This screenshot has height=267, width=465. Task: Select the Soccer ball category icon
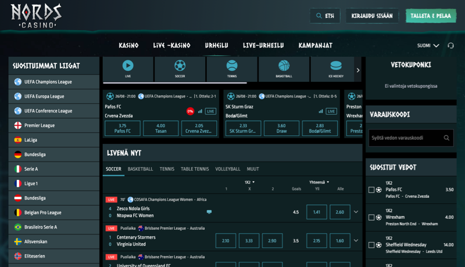(x=180, y=66)
